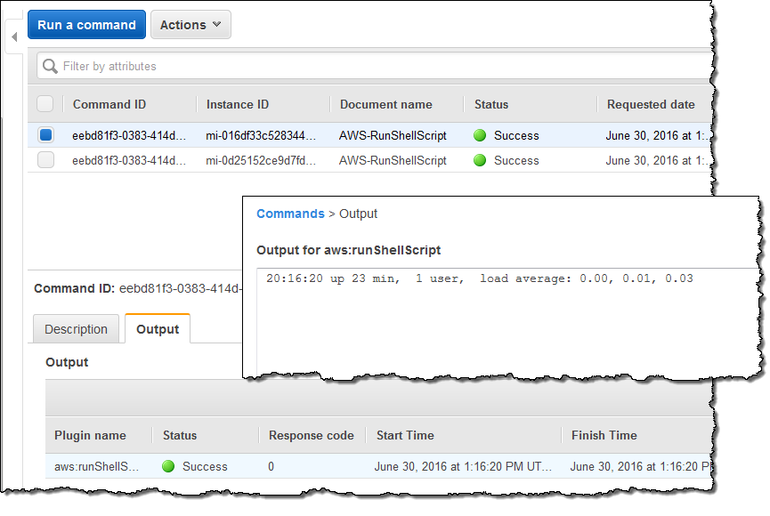The width and height of the screenshot is (770, 516).
Task: Follow the Commands breadcrumb link
Action: pos(290,214)
